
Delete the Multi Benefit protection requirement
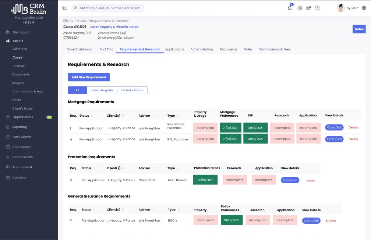[x=310, y=181]
